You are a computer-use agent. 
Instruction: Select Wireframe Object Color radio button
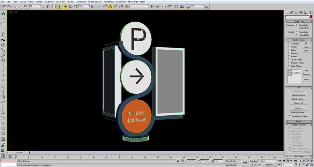tap(297, 25)
